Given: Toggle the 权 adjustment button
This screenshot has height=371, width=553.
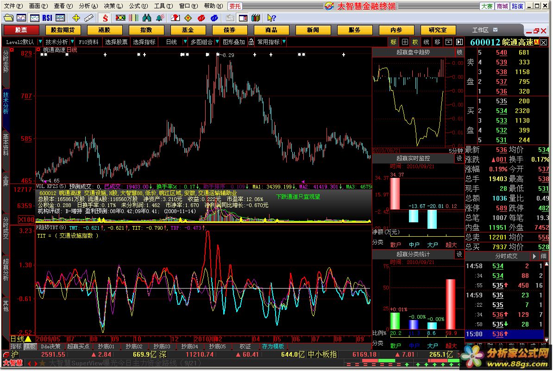Looking at the screenshot, I should tap(415, 42).
